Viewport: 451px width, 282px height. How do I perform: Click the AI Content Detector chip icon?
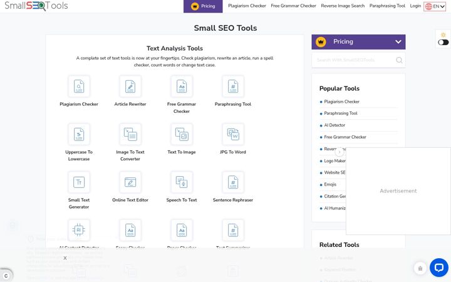[x=79, y=230]
